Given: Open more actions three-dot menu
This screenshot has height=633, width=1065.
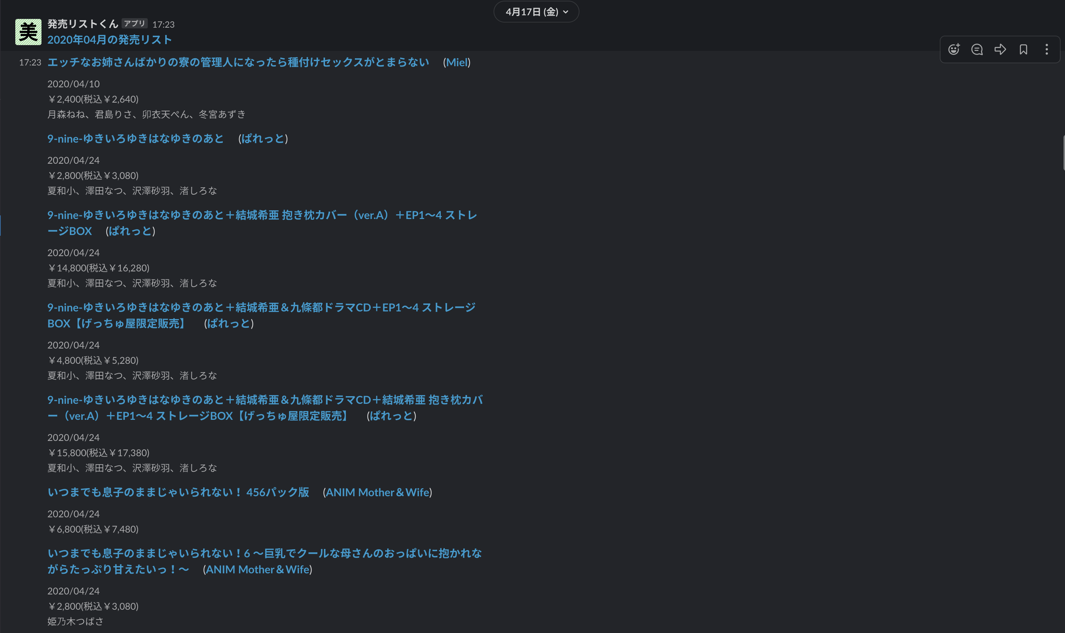Looking at the screenshot, I should pos(1046,49).
